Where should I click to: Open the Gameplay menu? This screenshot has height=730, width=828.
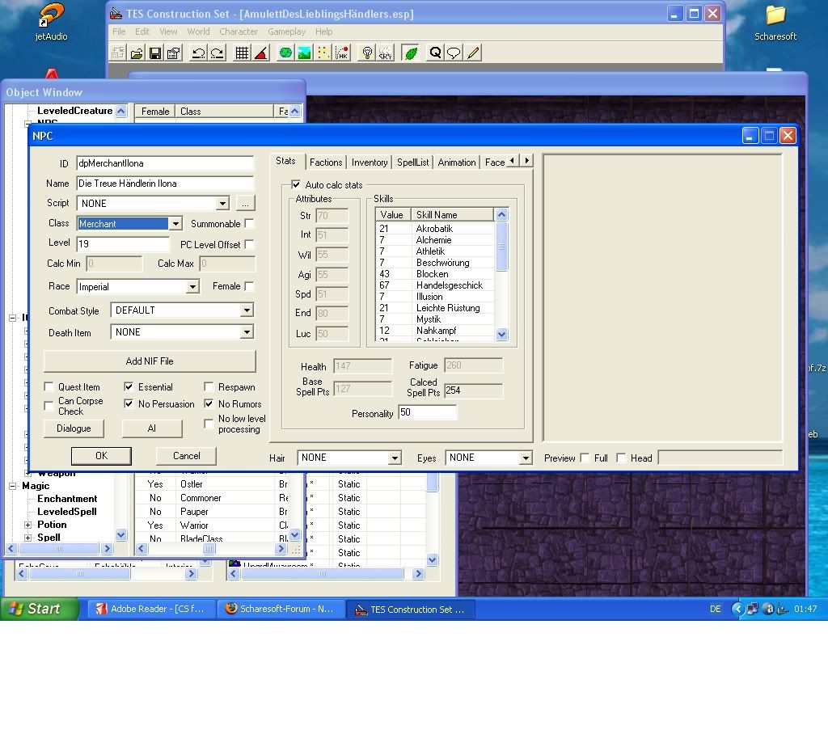pyautogui.click(x=286, y=32)
